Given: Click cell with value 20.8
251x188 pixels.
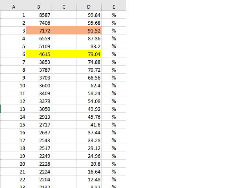Looking at the screenshot, I should coord(89,164).
